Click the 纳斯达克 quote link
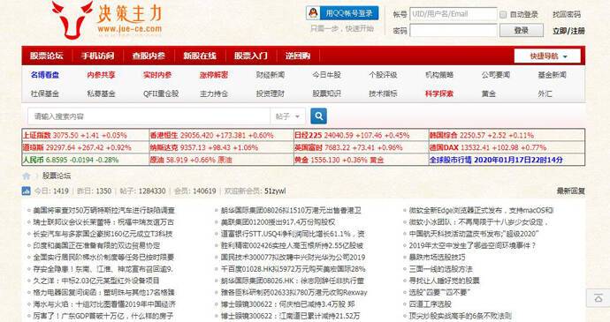 tap(164, 147)
